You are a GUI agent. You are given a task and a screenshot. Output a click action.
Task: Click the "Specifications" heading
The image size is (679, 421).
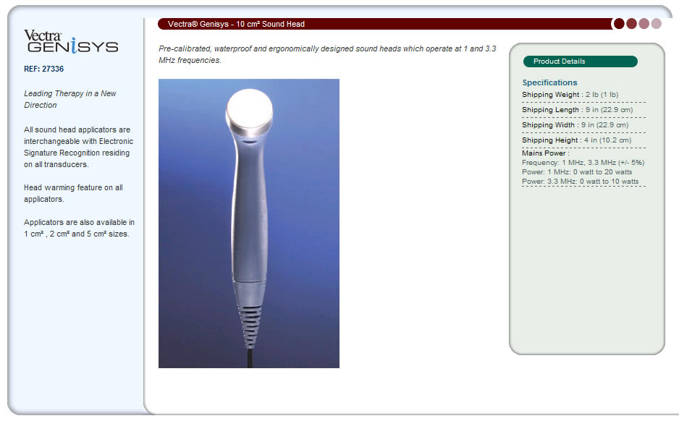click(x=549, y=82)
